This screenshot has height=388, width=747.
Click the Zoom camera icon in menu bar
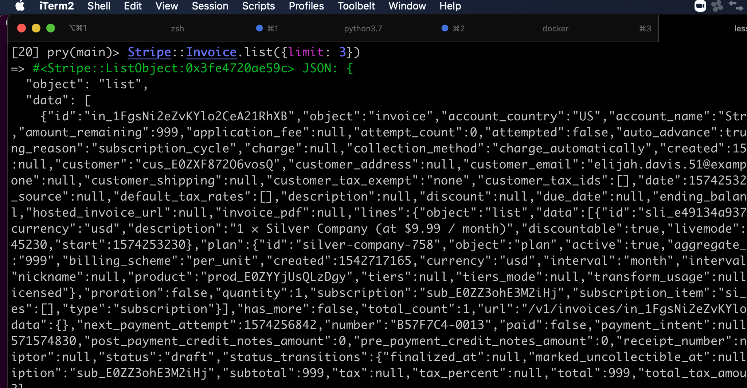point(700,6)
